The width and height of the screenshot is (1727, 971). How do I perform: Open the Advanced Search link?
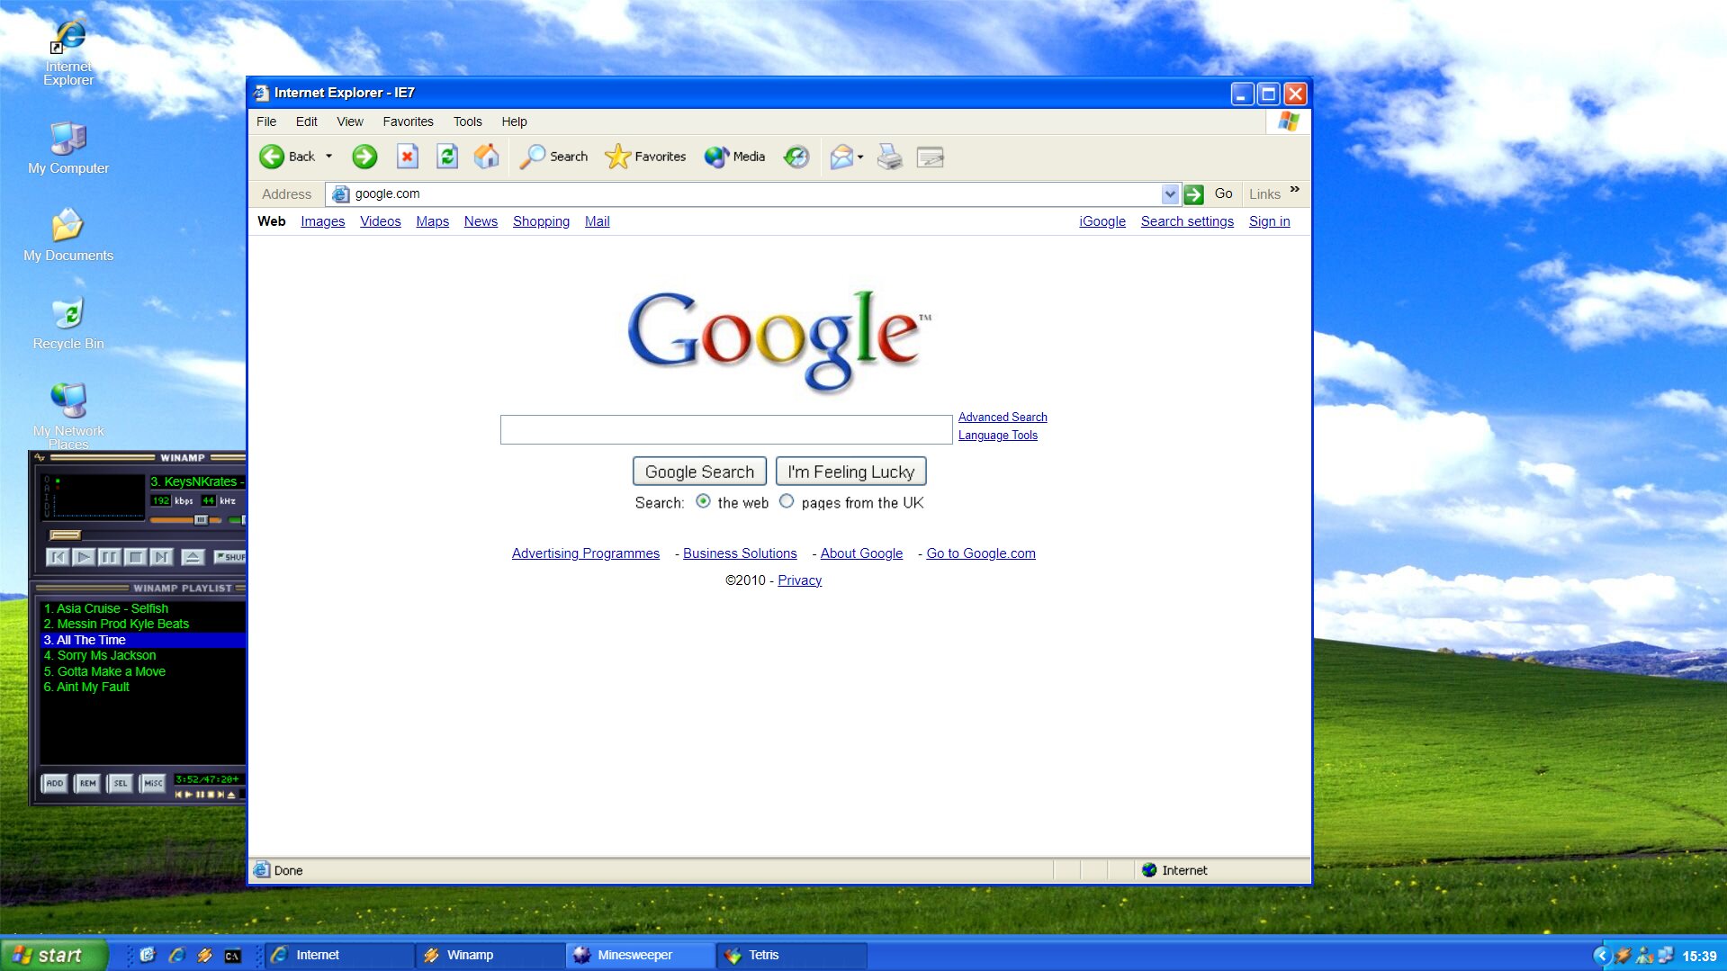point(1003,418)
